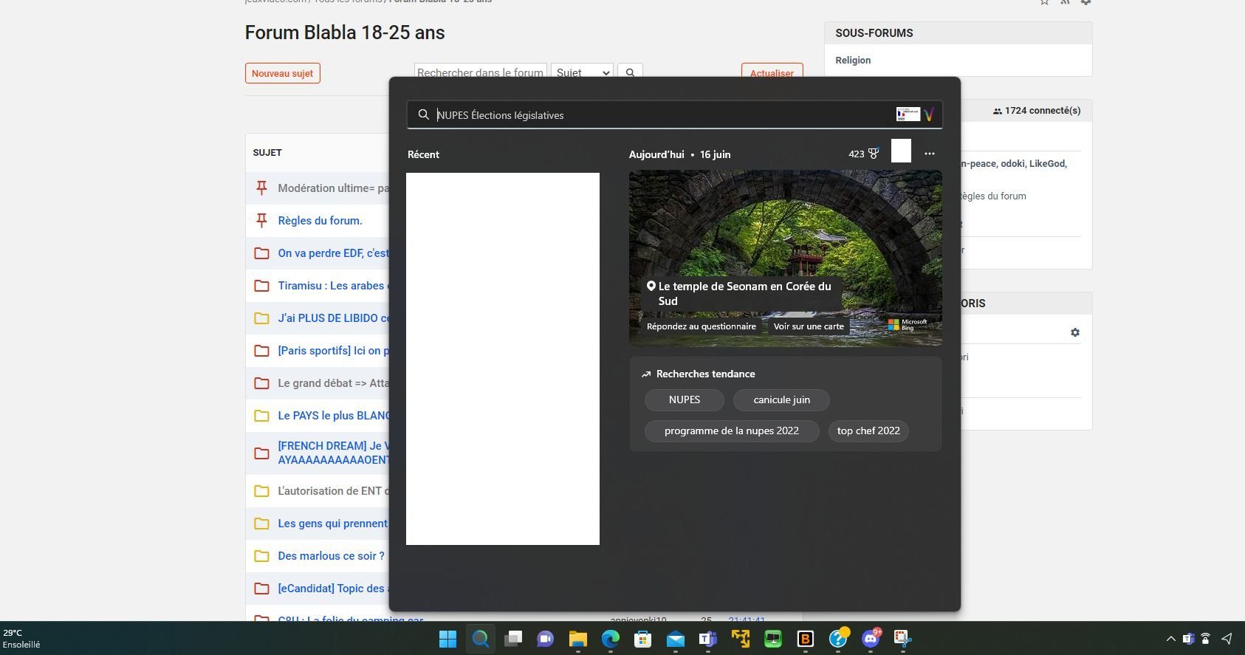The height and width of the screenshot is (655, 1245).
Task: Show hidden system tray icons
Action: point(1170,639)
